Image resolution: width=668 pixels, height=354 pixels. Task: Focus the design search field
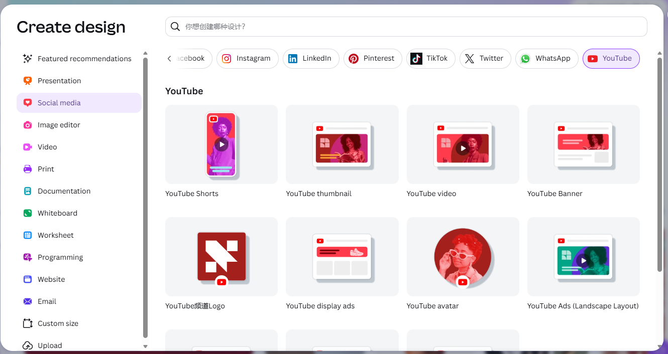[x=406, y=27]
